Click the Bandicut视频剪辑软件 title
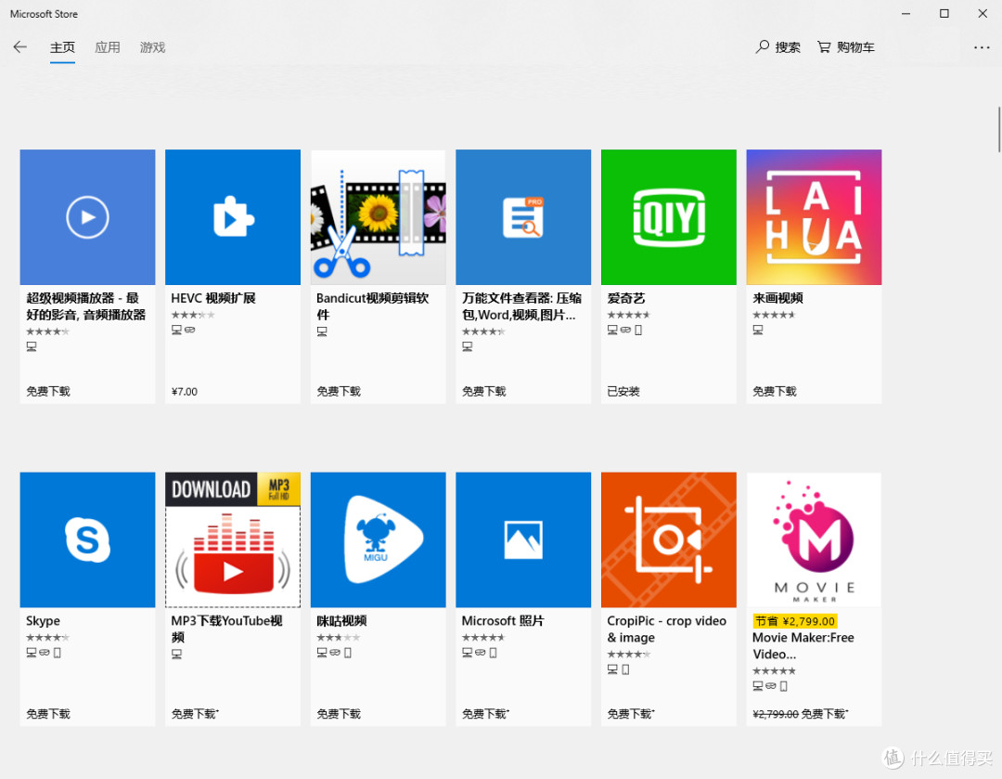 pyautogui.click(x=373, y=306)
